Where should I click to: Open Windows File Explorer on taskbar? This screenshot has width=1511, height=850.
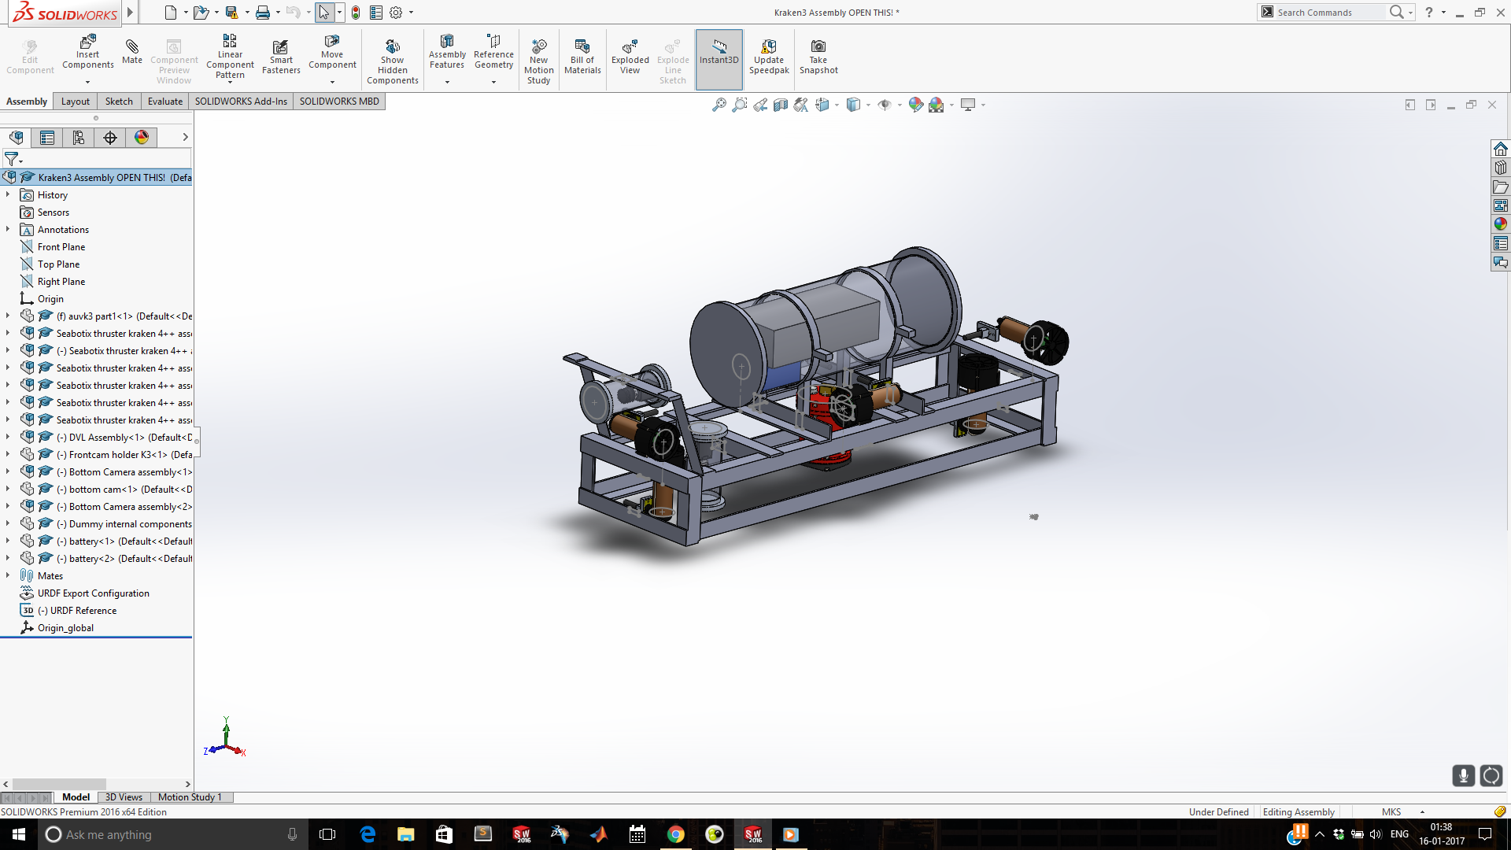coord(405,834)
